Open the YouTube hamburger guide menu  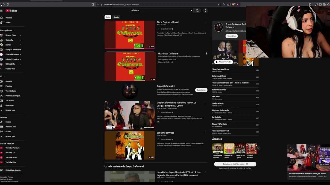(1, 11)
